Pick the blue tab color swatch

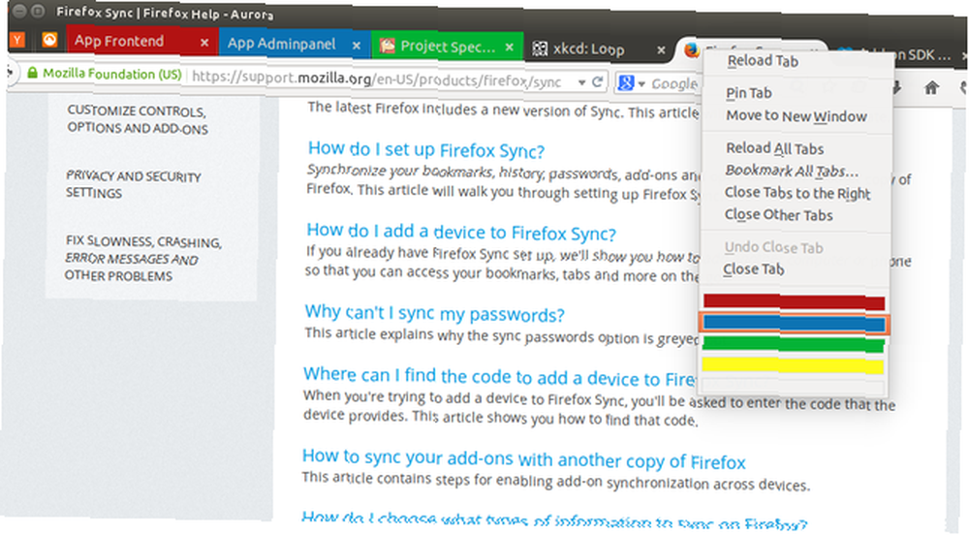pyautogui.click(x=794, y=323)
